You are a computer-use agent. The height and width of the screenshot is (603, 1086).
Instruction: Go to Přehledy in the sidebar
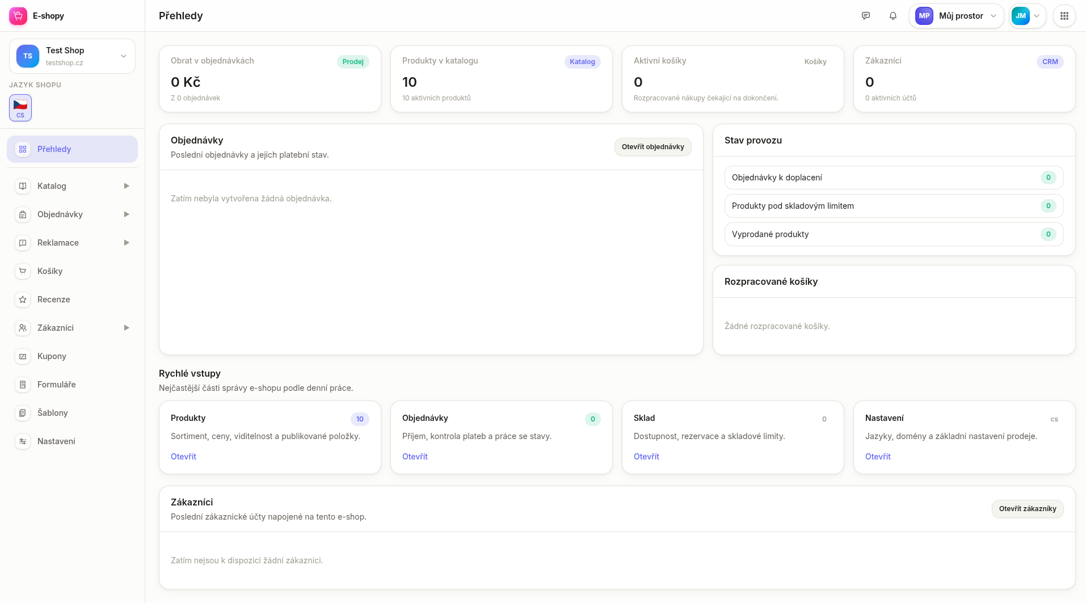point(72,149)
